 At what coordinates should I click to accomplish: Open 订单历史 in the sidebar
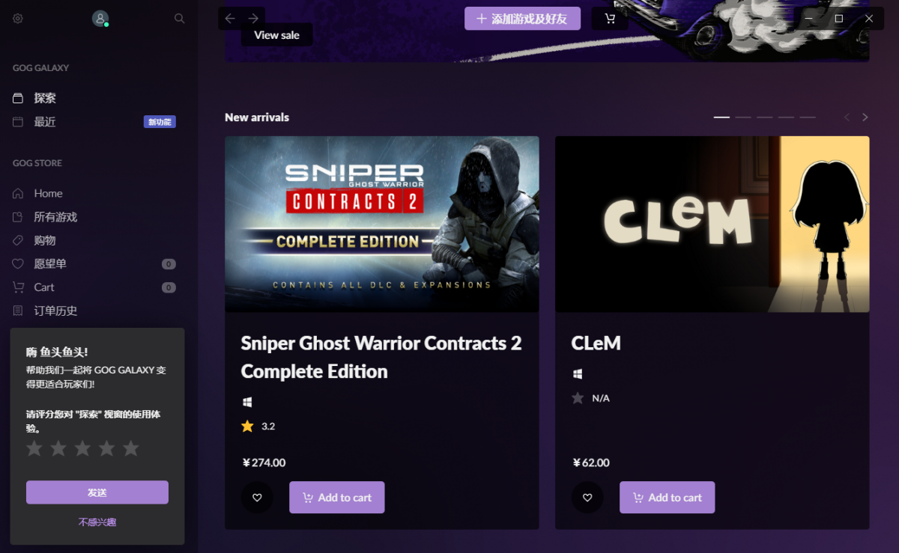click(52, 310)
